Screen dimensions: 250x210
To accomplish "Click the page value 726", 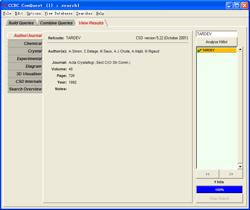I will [x=72, y=76].
